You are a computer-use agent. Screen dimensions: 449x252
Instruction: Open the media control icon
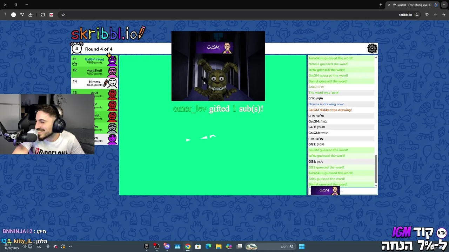coord(22,15)
